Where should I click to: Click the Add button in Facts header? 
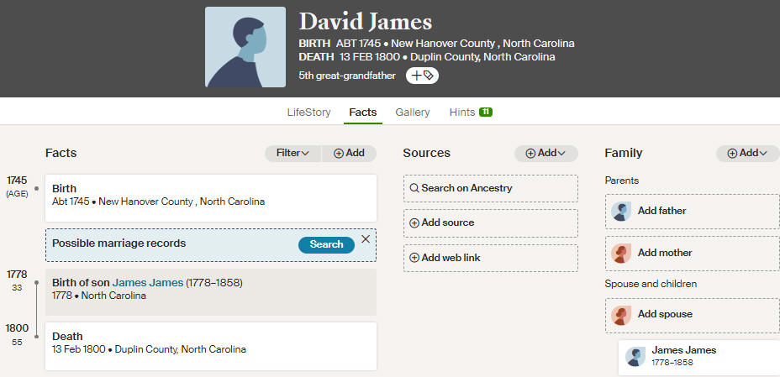pos(349,154)
